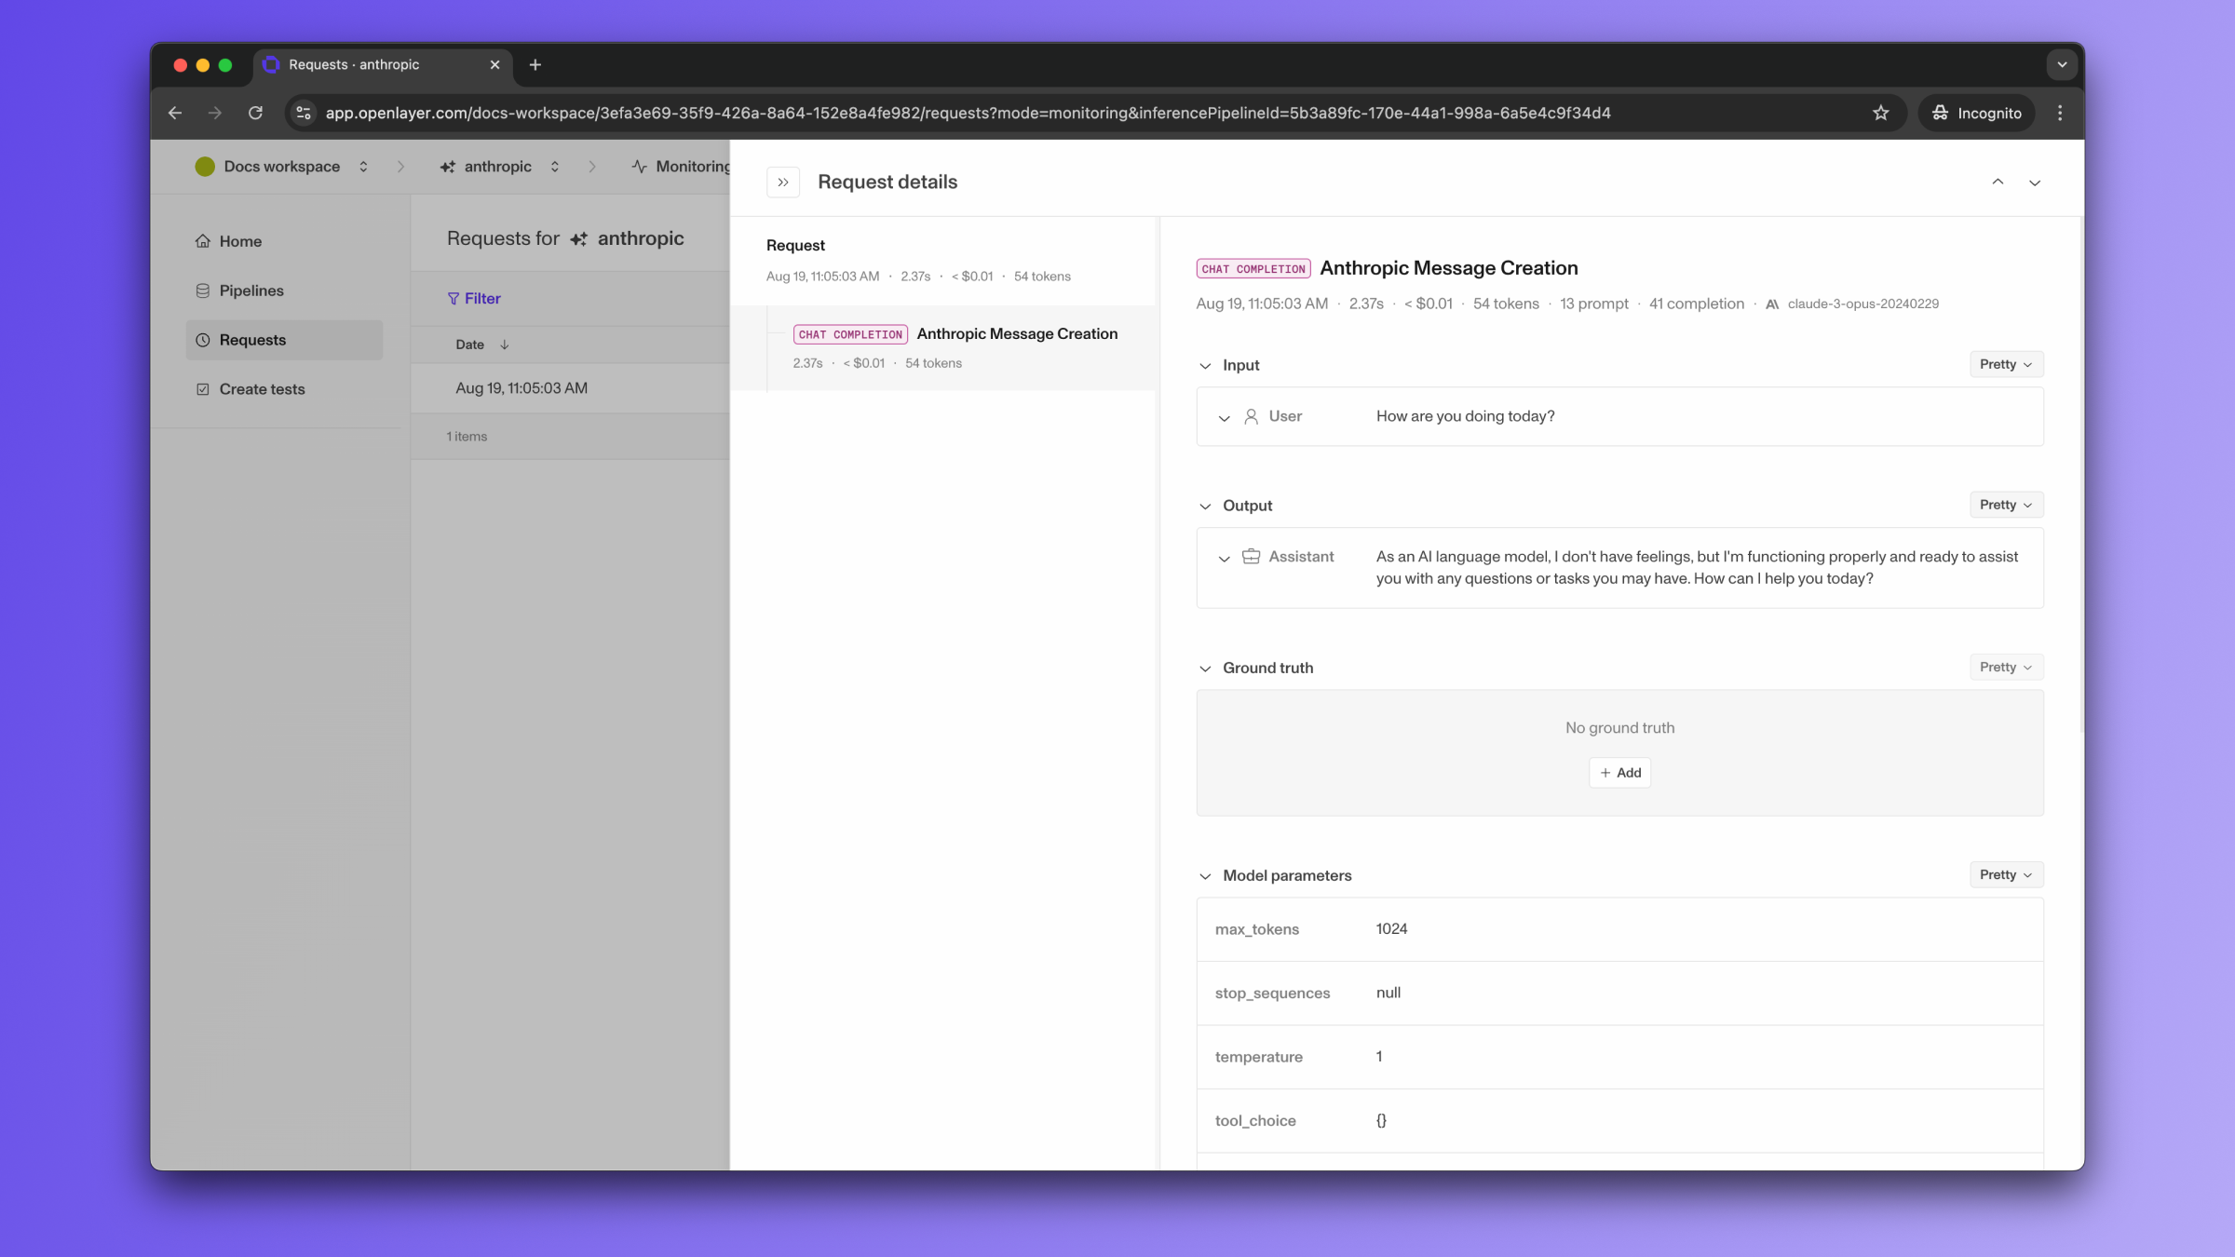Sort by the Date column header

click(x=481, y=345)
